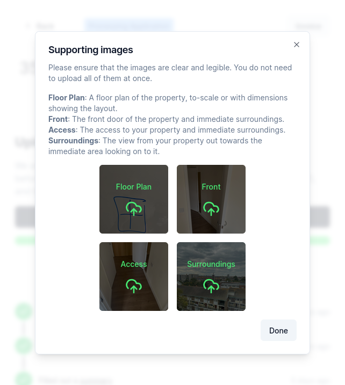Click the Floor Plan cloud upload icon

134,209
